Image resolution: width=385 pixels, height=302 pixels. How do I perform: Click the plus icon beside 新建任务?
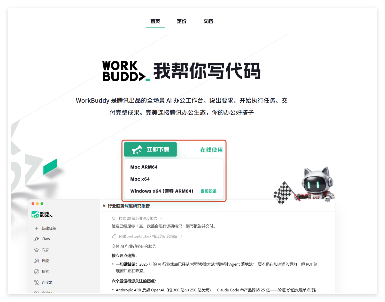37,228
